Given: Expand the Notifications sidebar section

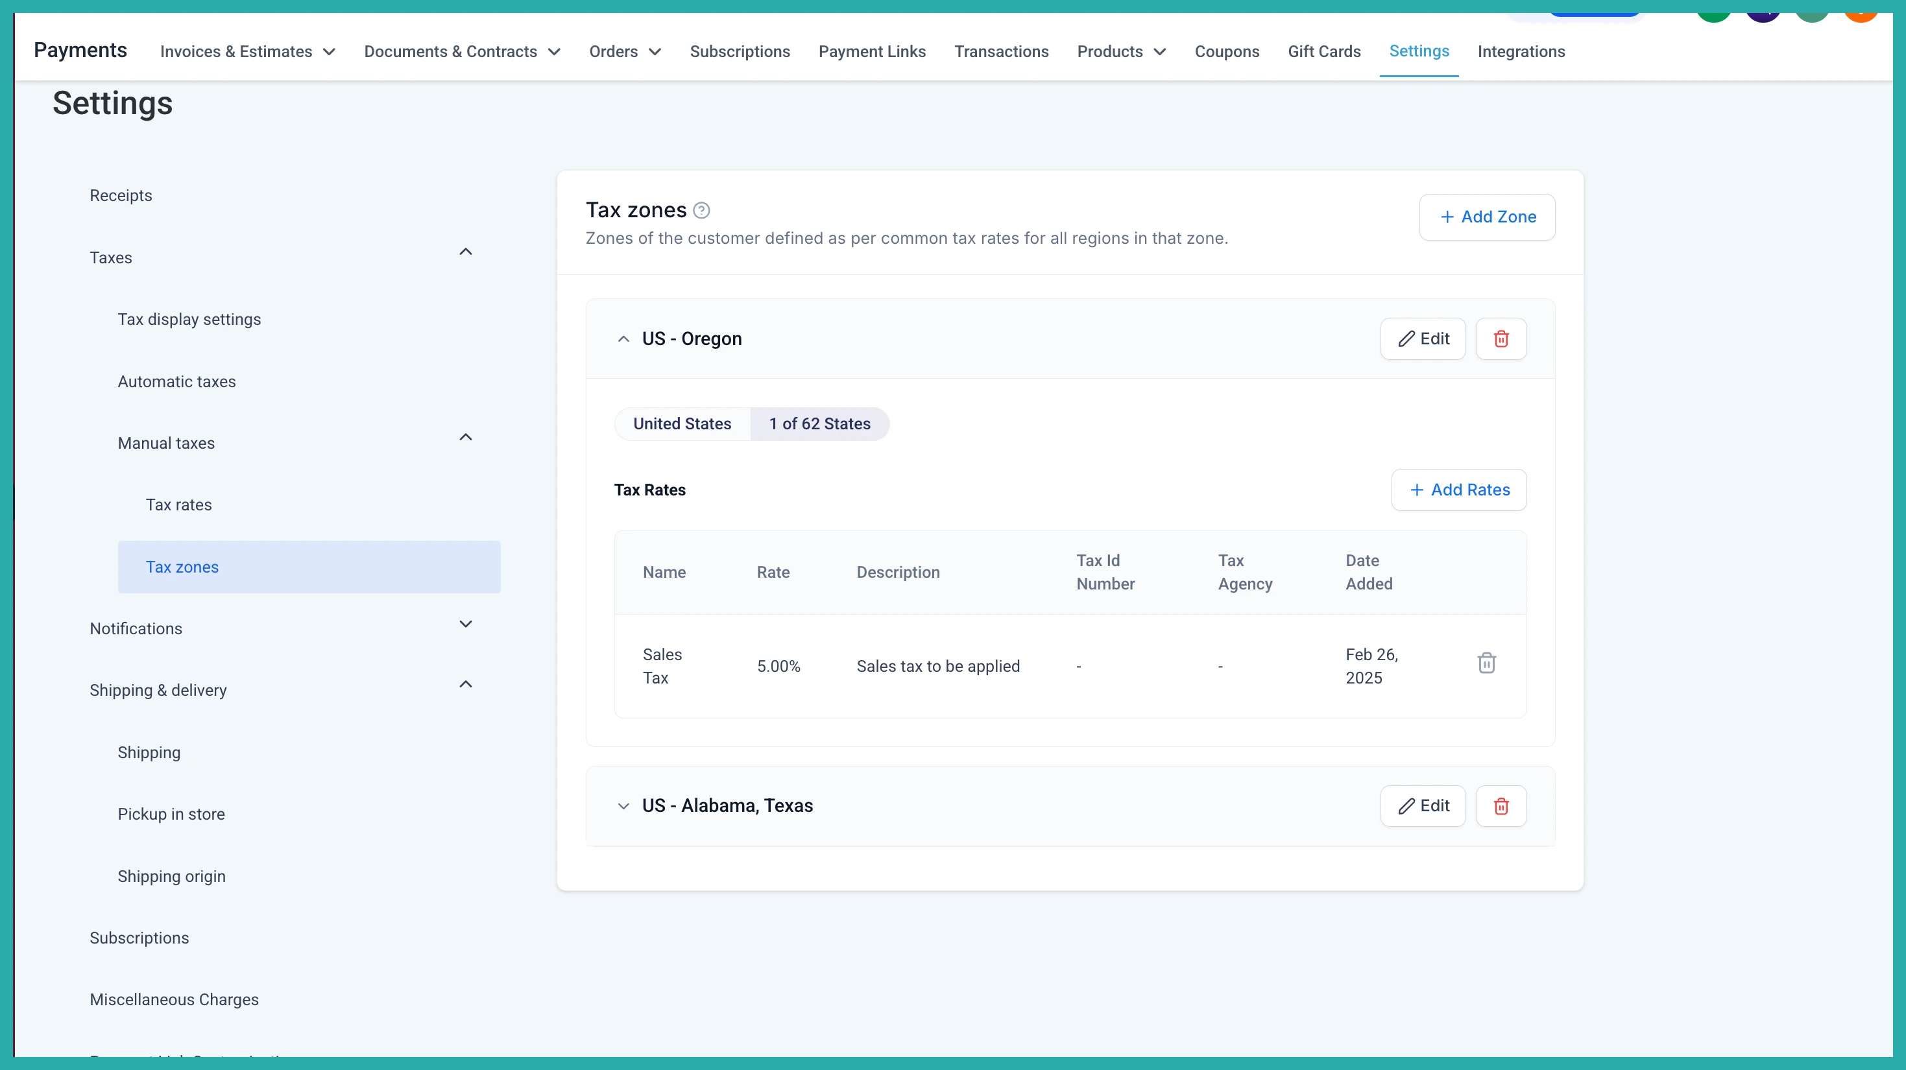Looking at the screenshot, I should pos(465,624).
